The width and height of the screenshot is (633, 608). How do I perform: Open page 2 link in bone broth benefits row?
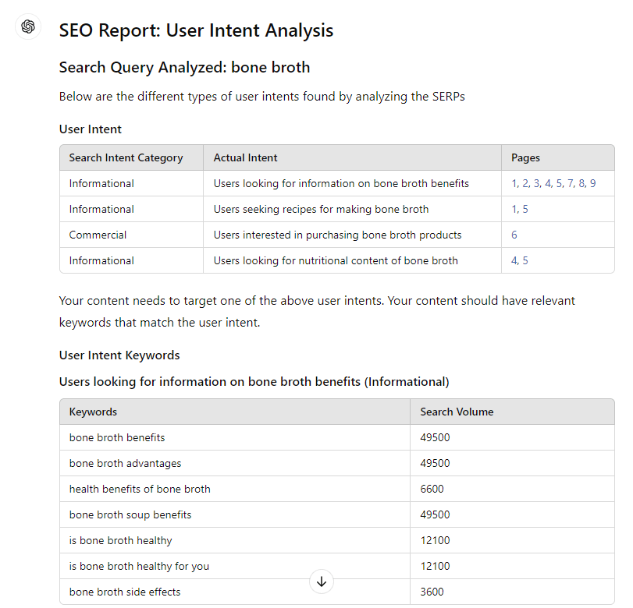click(x=525, y=183)
